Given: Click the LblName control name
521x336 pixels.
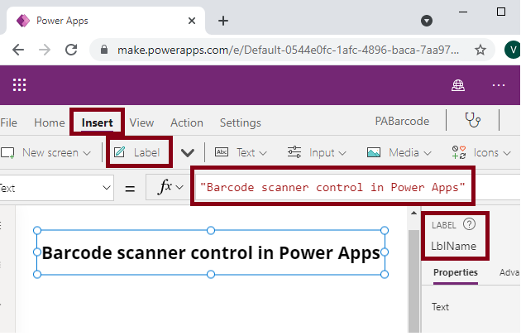Looking at the screenshot, I should pos(453,246).
